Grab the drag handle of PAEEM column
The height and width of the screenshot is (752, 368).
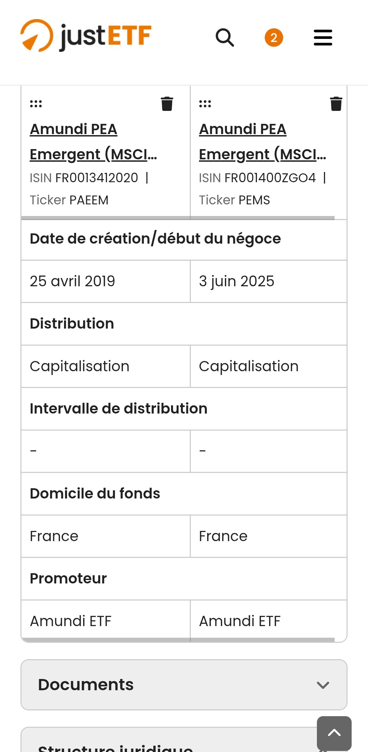click(x=36, y=104)
